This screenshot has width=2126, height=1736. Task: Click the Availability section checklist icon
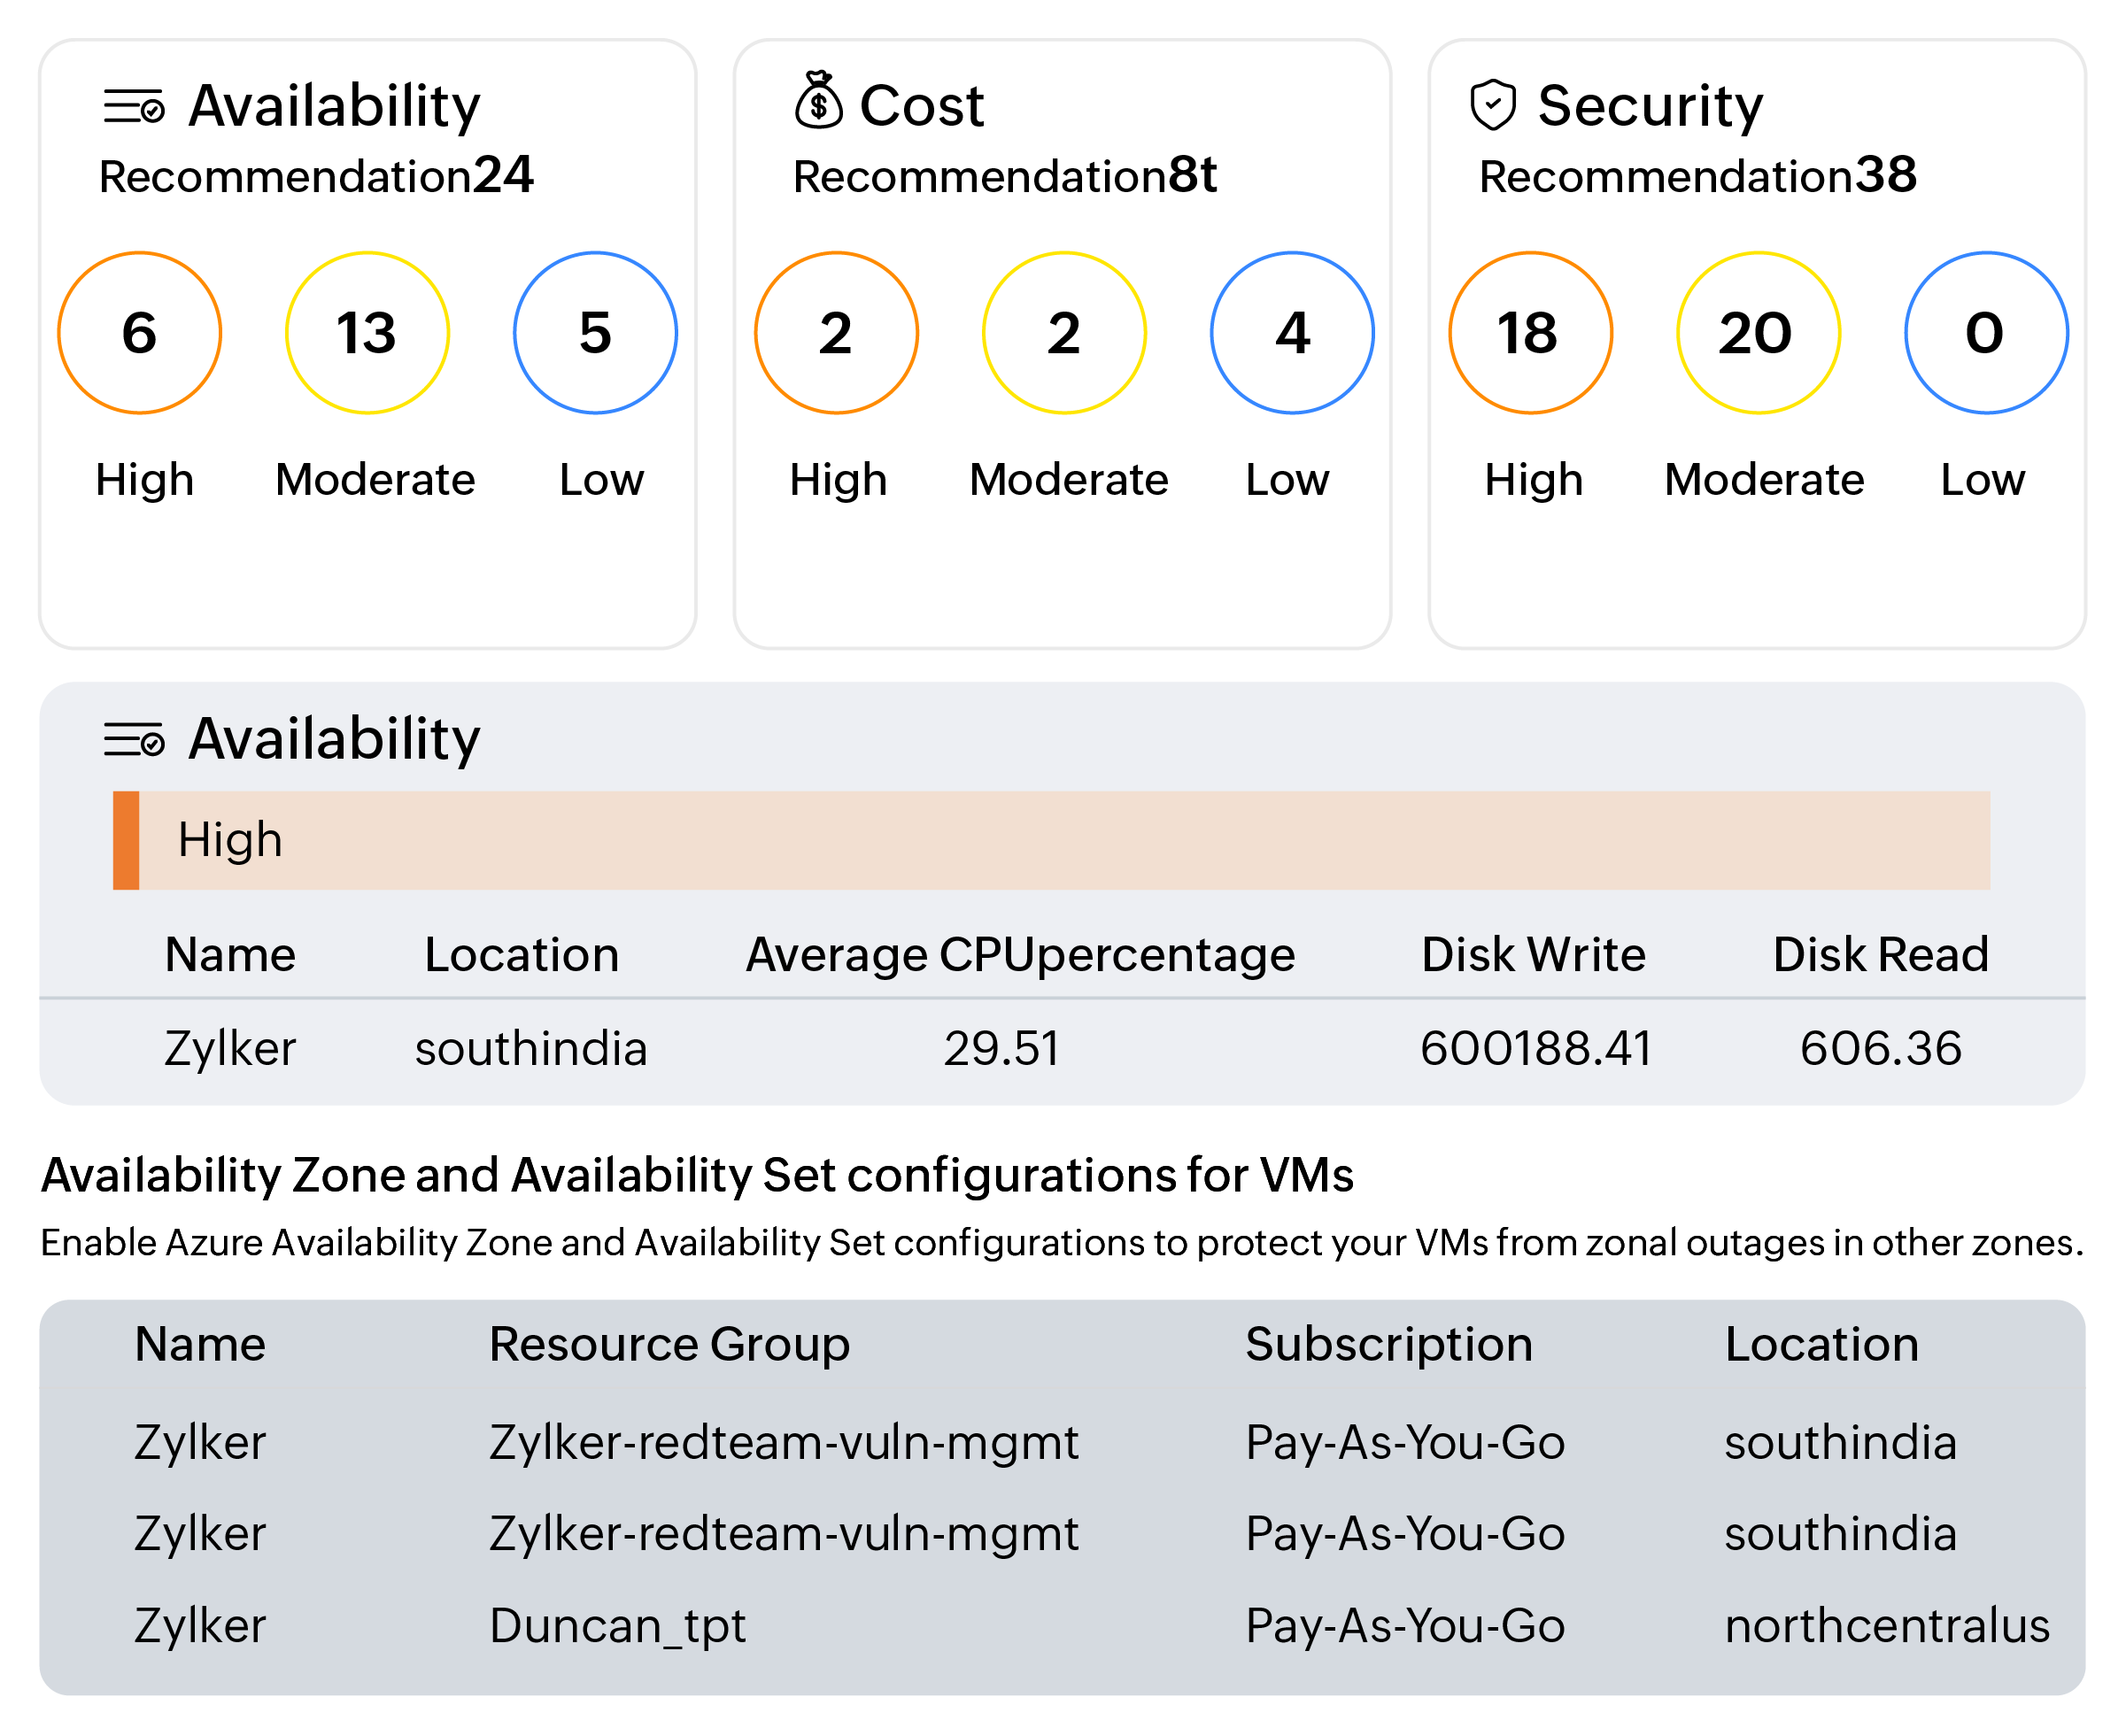tap(134, 740)
